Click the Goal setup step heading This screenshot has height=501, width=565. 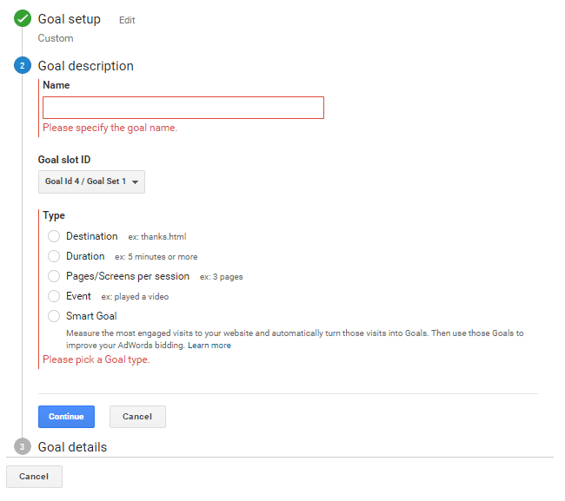[70, 19]
